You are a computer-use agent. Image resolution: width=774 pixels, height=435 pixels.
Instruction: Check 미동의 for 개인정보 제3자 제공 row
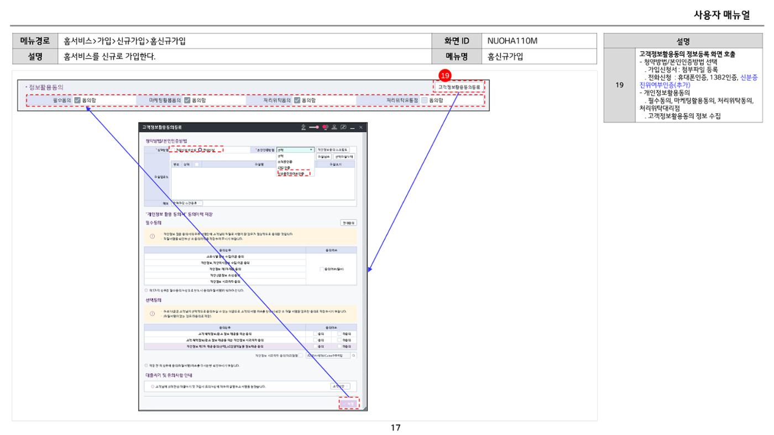[339, 346]
